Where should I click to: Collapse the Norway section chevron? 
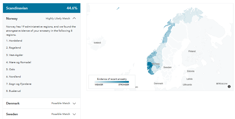[74, 18]
